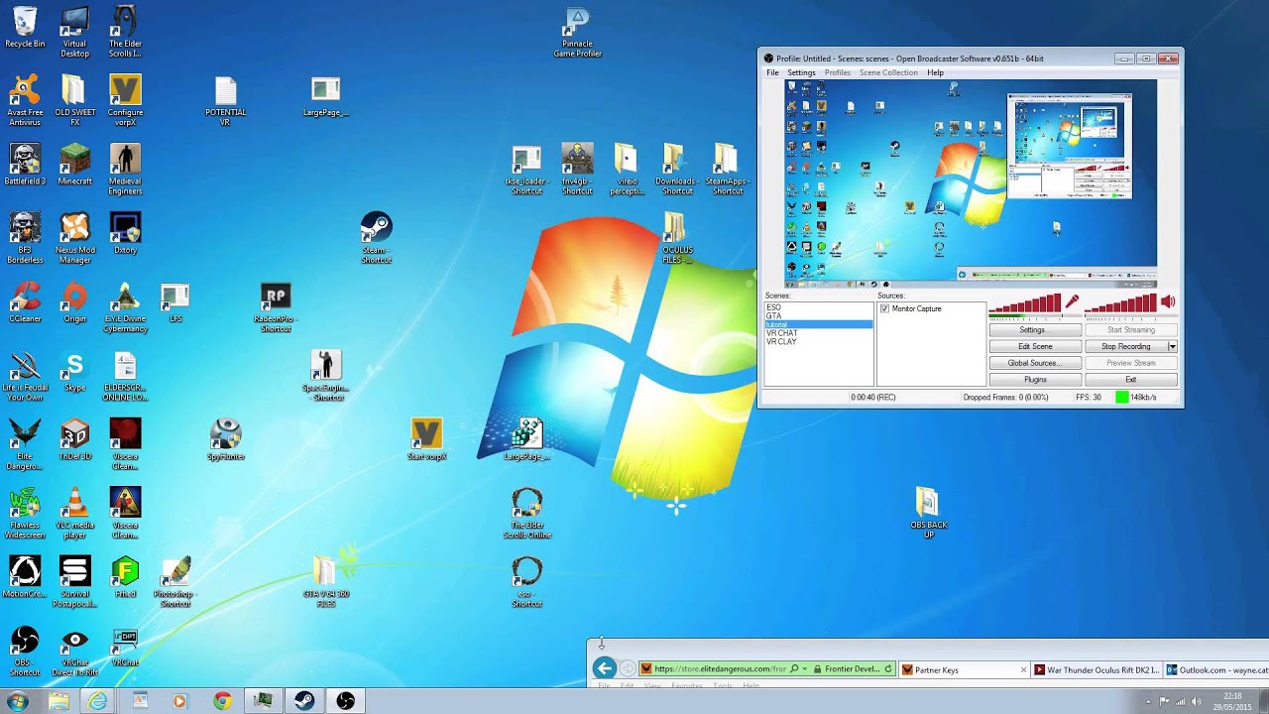Open the Scene Collection menu in OBS
This screenshot has width=1269, height=714.
point(888,73)
